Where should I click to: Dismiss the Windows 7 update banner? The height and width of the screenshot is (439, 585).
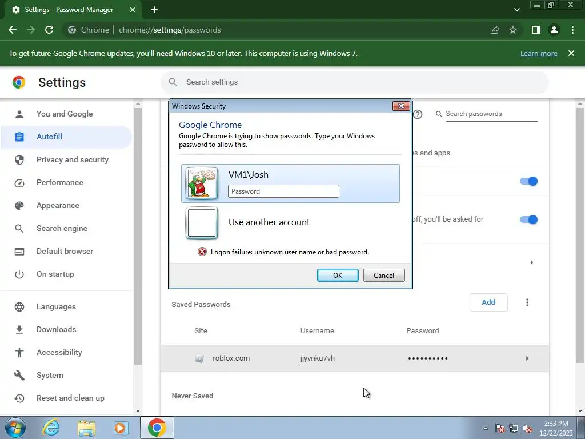pos(571,53)
